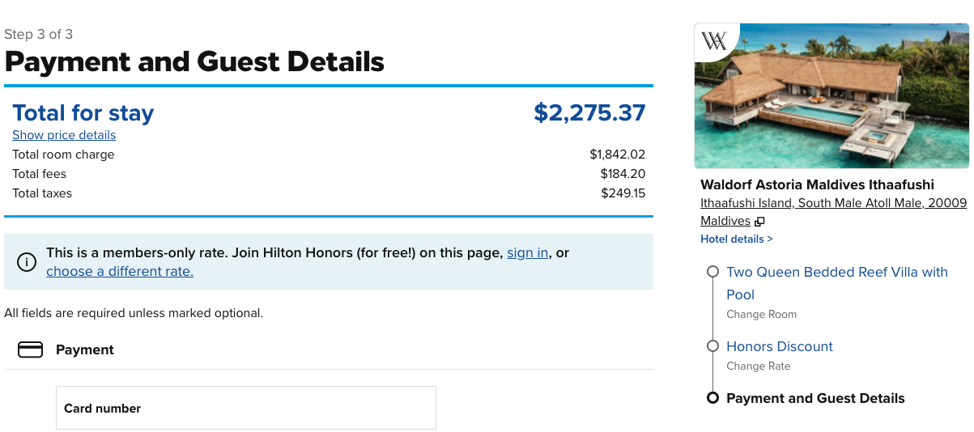
Task: Click the Payment and Guest Details step marker
Action: (x=712, y=398)
